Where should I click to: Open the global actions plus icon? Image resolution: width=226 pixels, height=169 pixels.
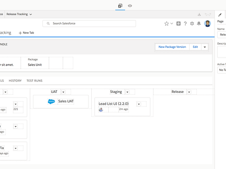tap(178, 23)
